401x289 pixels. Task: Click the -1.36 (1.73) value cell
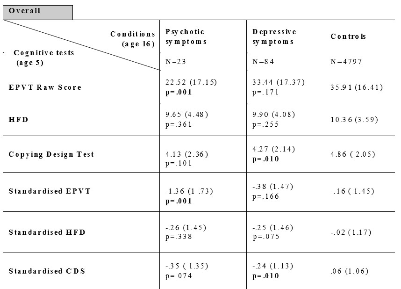(186, 192)
